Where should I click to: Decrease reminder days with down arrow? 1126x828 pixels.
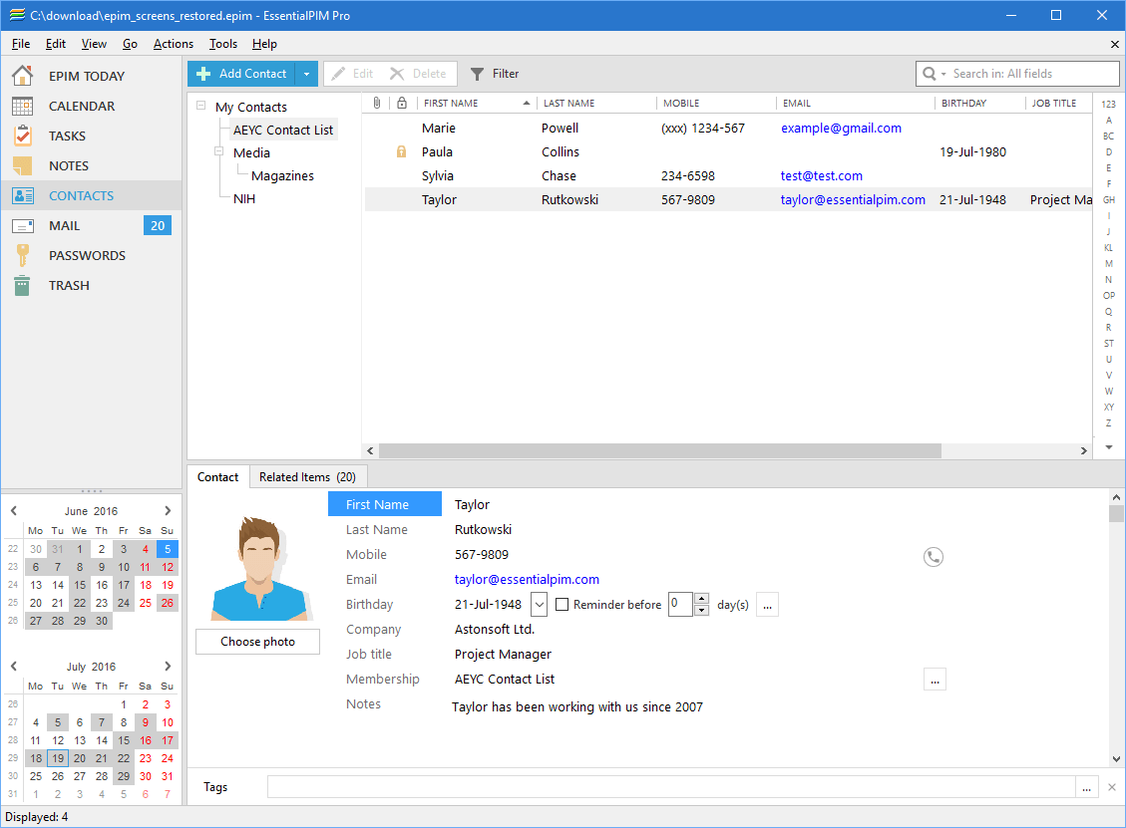(x=702, y=611)
